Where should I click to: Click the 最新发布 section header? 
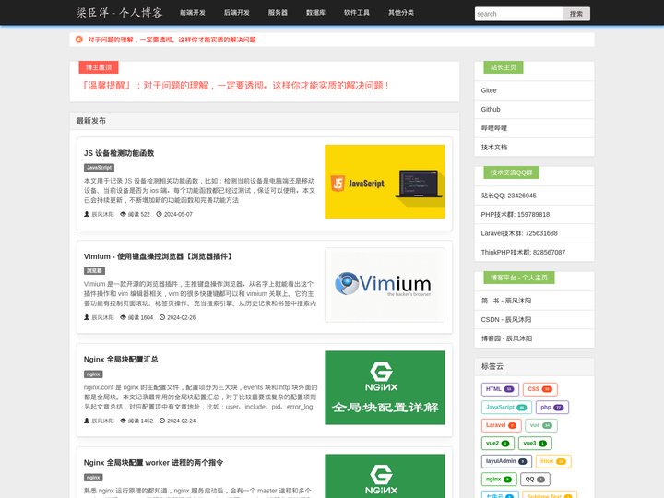click(91, 121)
